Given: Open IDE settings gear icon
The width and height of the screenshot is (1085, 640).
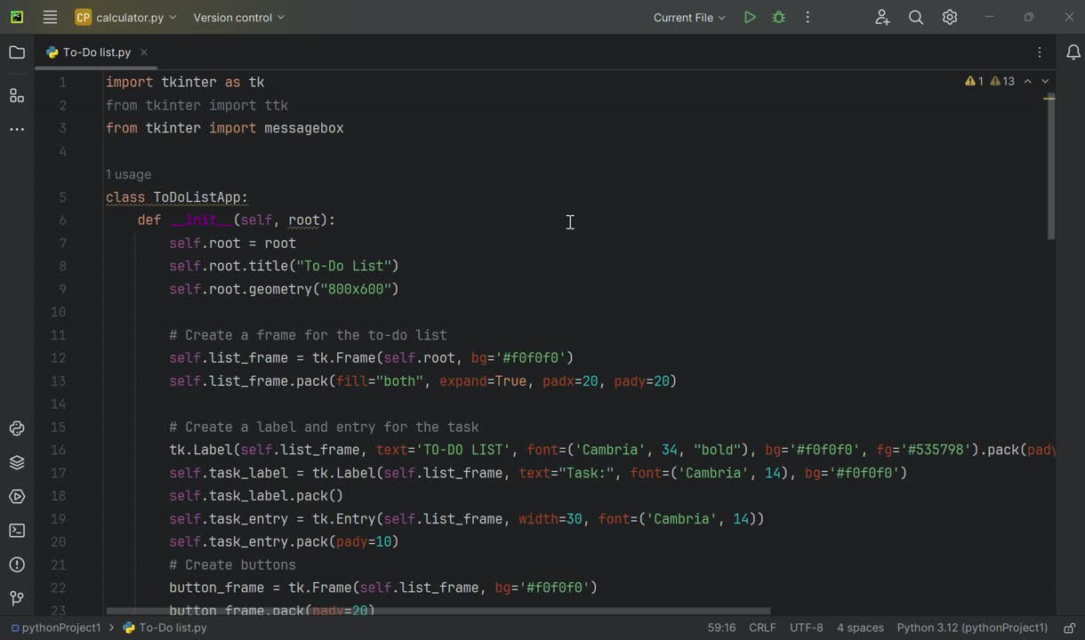Looking at the screenshot, I should pyautogui.click(x=950, y=18).
